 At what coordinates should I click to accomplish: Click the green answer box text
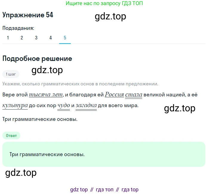[47, 154]
